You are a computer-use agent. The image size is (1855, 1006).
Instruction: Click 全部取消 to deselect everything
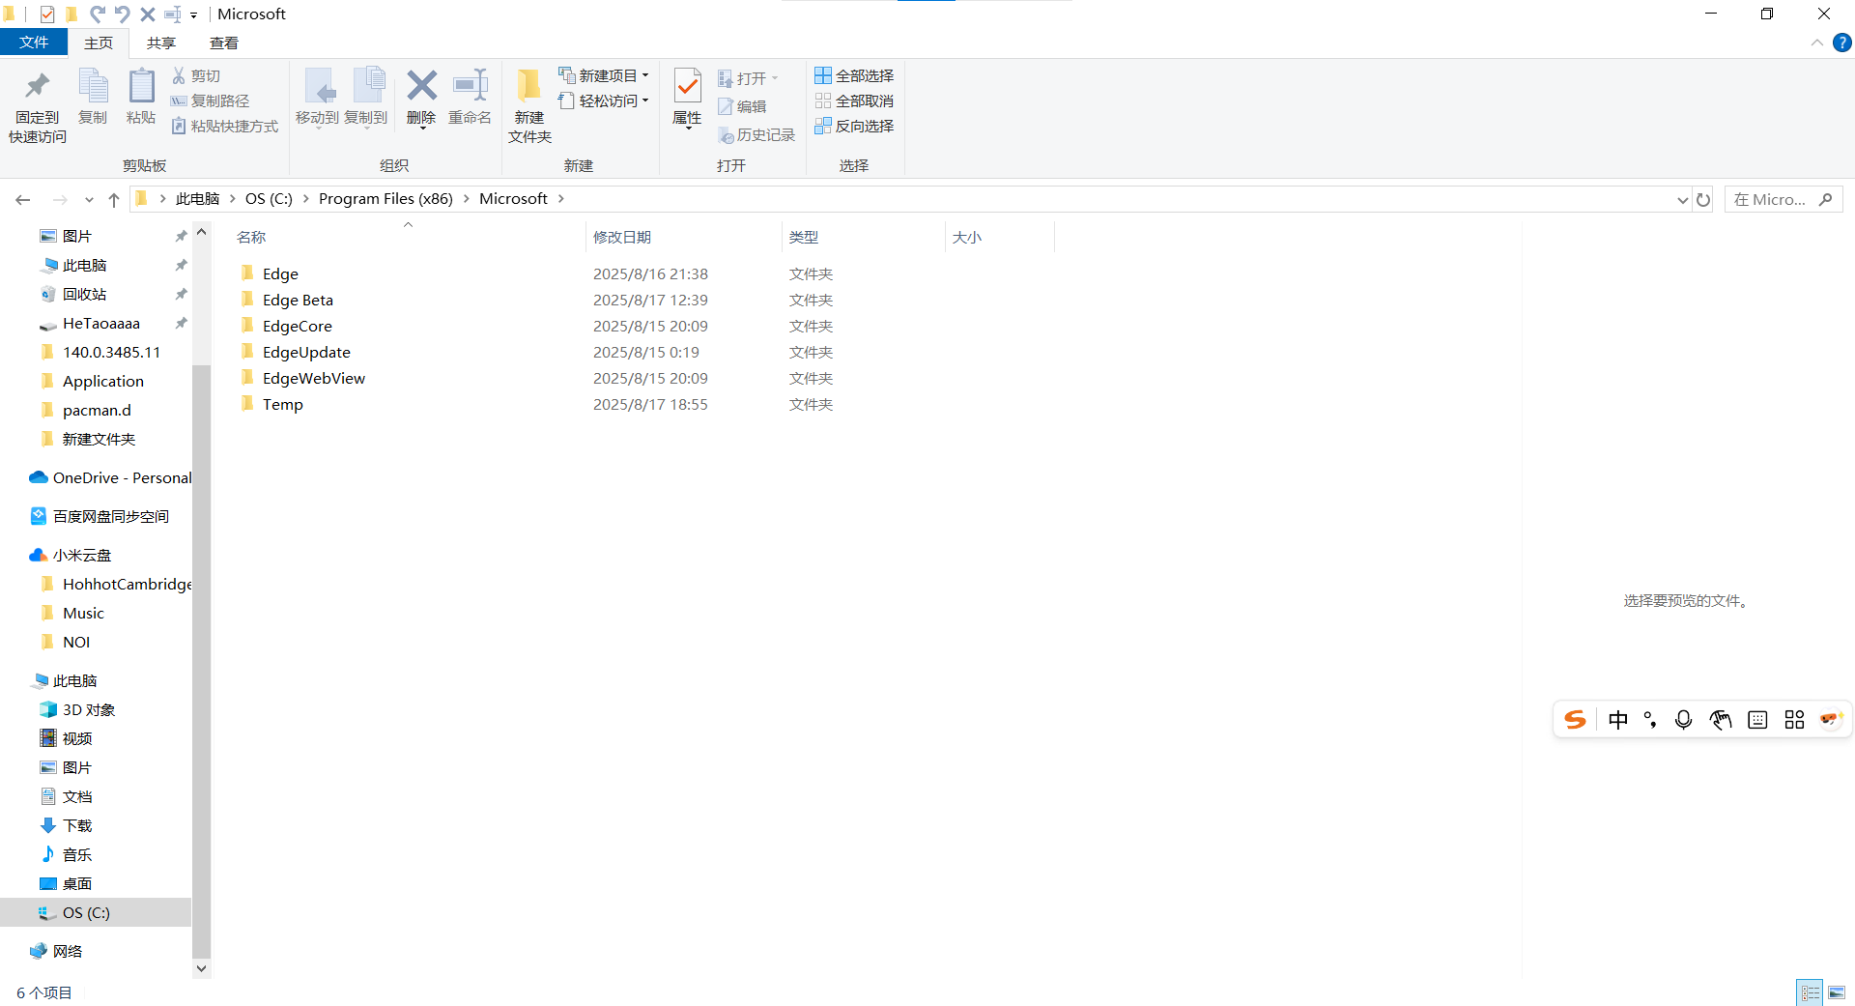pyautogui.click(x=854, y=101)
